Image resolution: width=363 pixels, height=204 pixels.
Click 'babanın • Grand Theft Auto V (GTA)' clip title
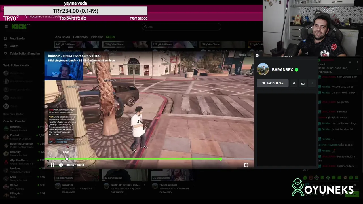[74, 56]
